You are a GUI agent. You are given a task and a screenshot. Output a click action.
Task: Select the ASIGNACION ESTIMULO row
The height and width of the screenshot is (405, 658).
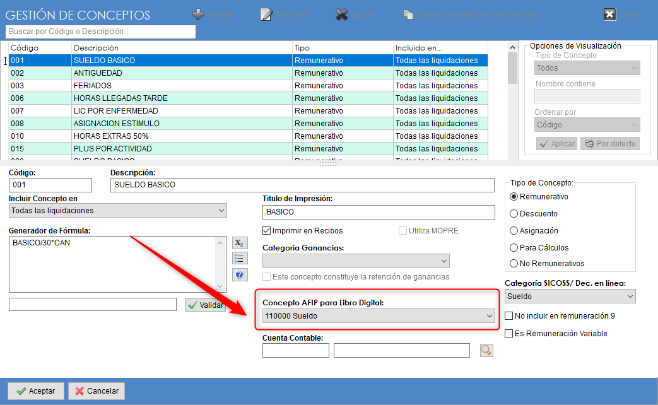click(249, 124)
